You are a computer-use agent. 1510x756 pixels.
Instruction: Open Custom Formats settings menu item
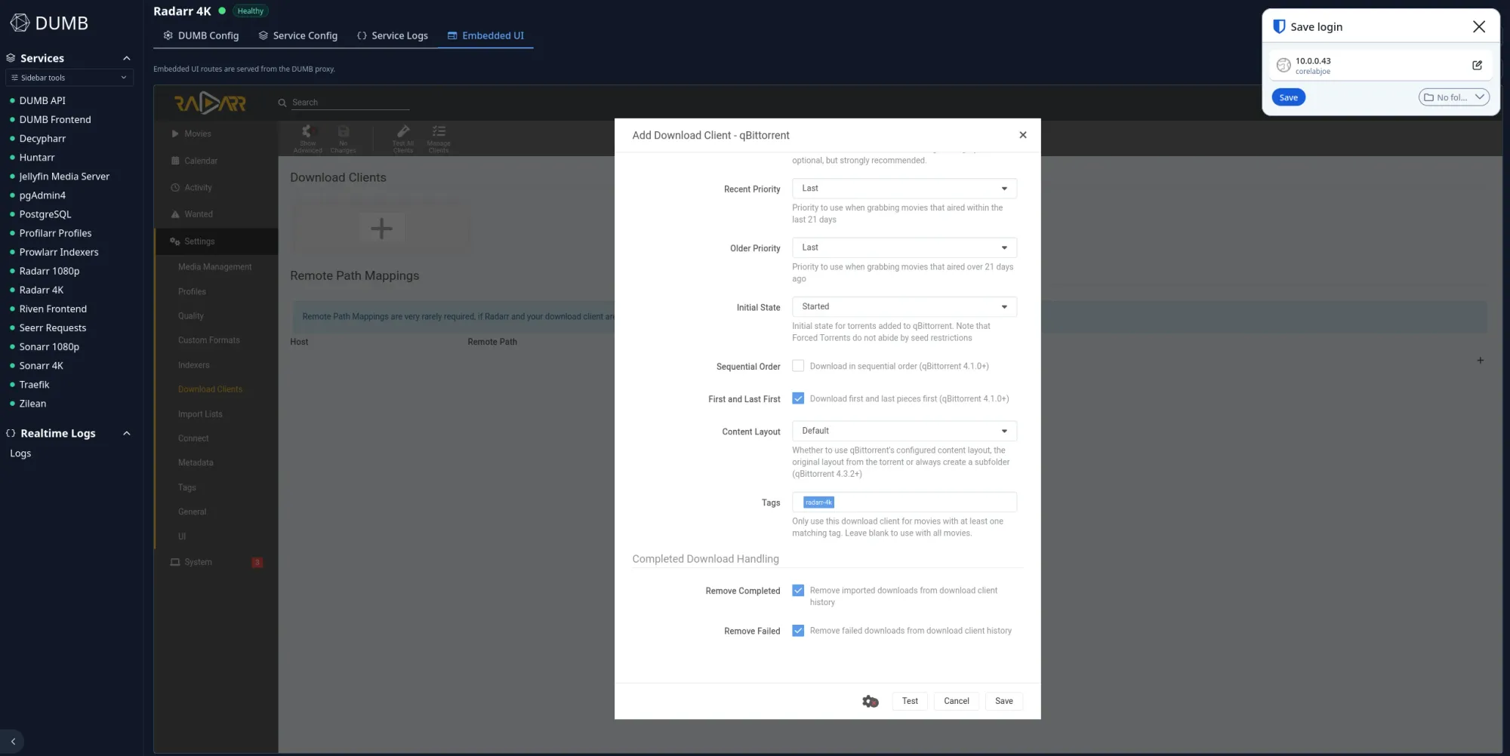coord(209,340)
